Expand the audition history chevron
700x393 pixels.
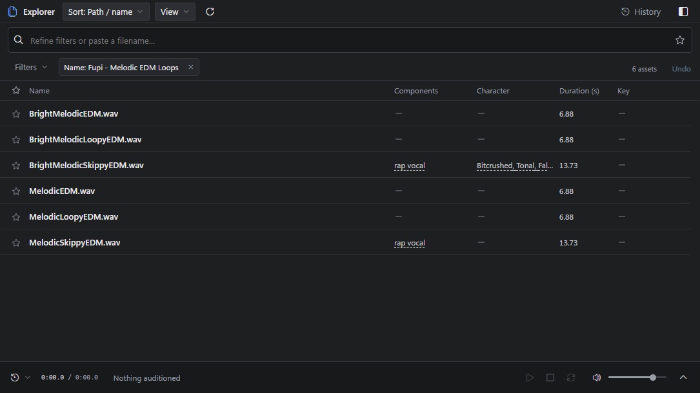(x=28, y=378)
